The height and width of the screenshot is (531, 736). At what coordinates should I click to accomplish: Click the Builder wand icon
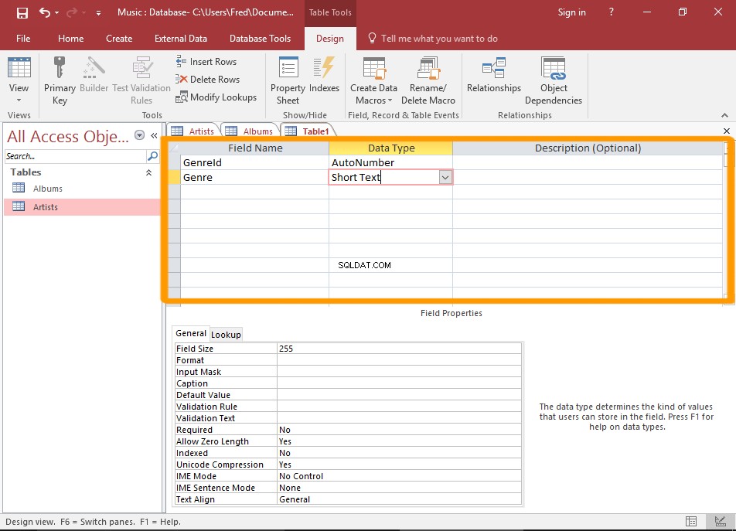pos(94,68)
